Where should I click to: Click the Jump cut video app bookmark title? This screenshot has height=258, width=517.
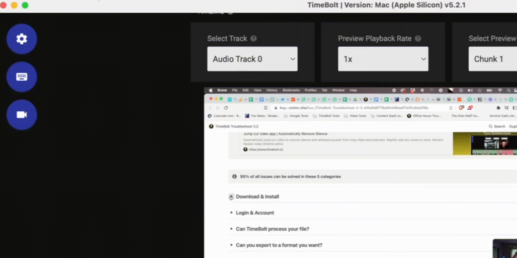tap(285, 134)
